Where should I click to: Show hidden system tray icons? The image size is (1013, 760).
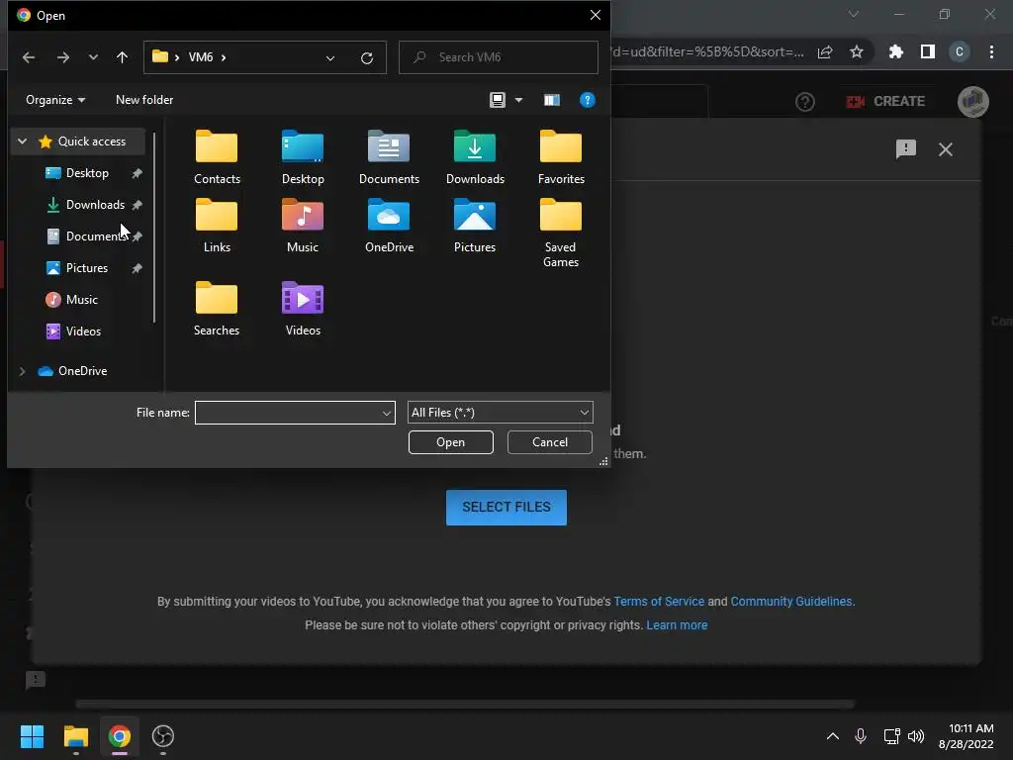click(x=833, y=736)
